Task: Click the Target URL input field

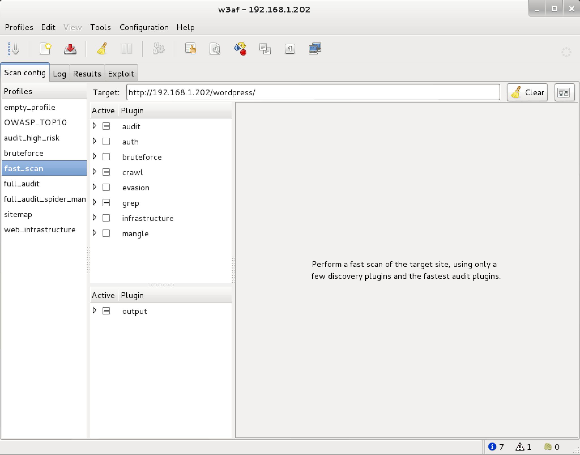Action: click(x=313, y=92)
